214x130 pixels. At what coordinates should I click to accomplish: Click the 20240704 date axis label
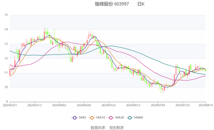pyautogui.click(x=158, y=105)
